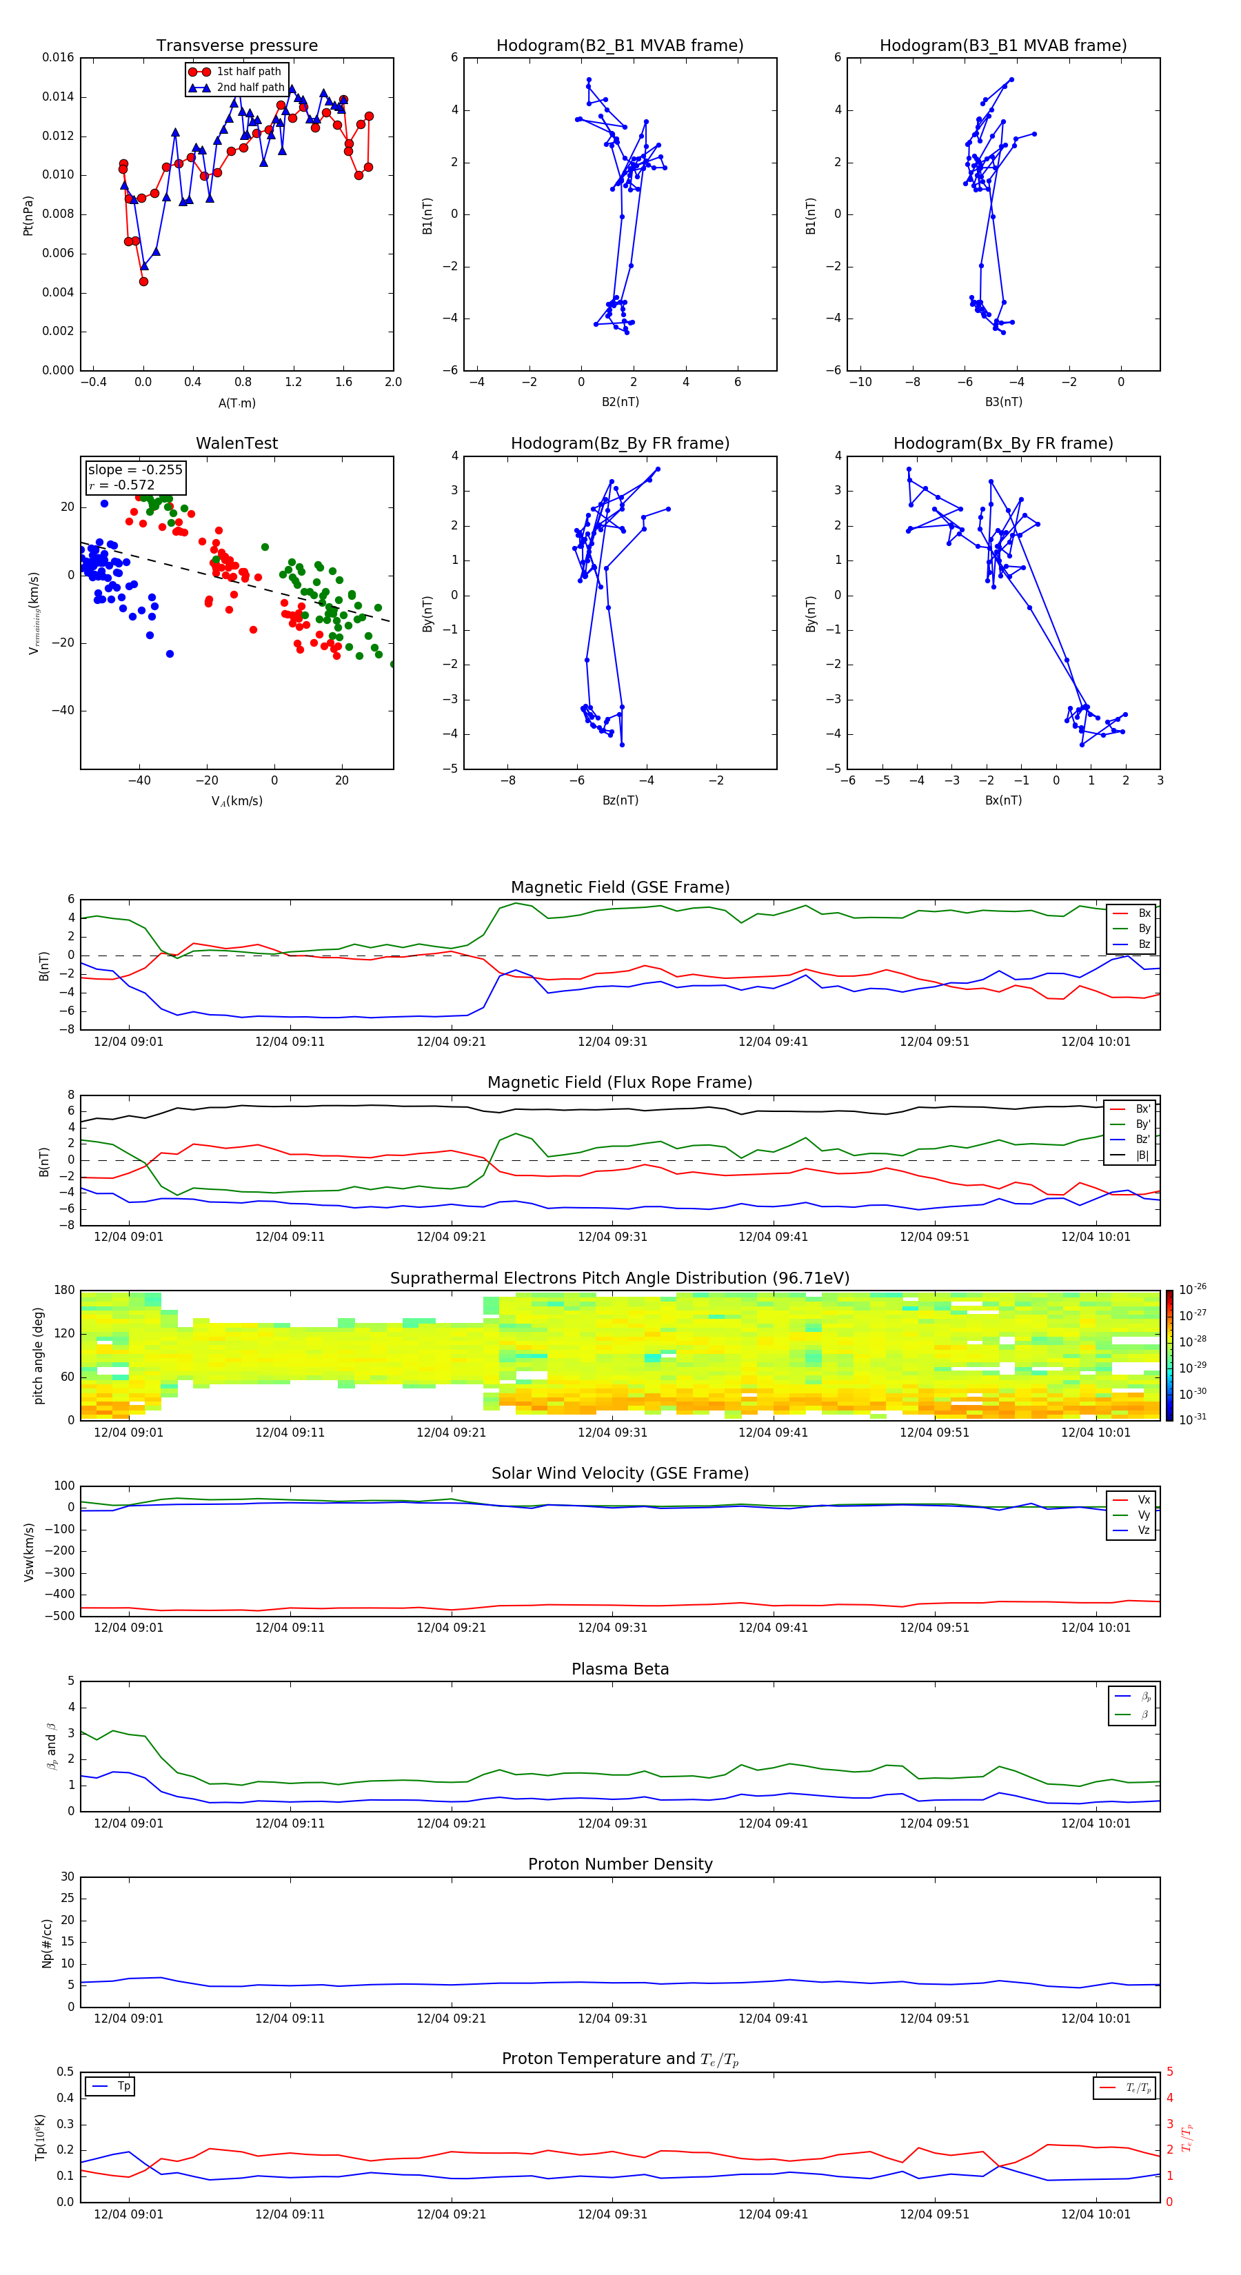Select the "r = -0.572" annotation
This screenshot has width=1241, height=2275.
(x=121, y=485)
